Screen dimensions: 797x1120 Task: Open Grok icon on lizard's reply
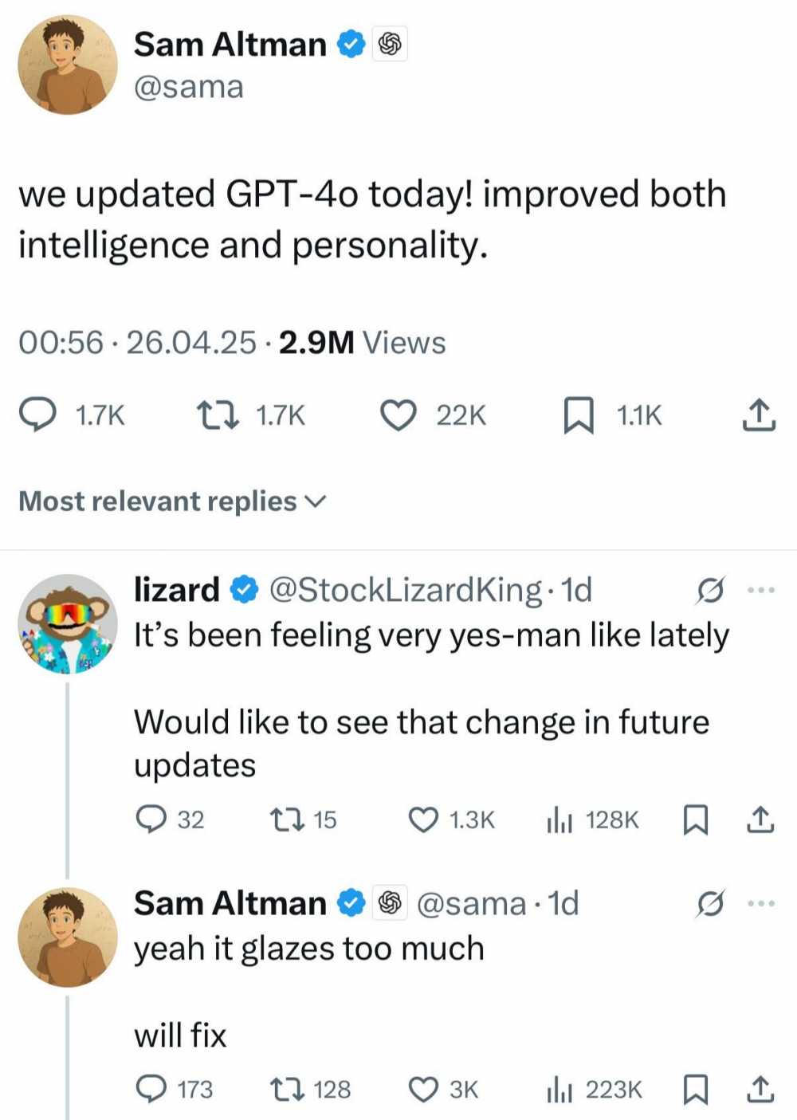(710, 591)
